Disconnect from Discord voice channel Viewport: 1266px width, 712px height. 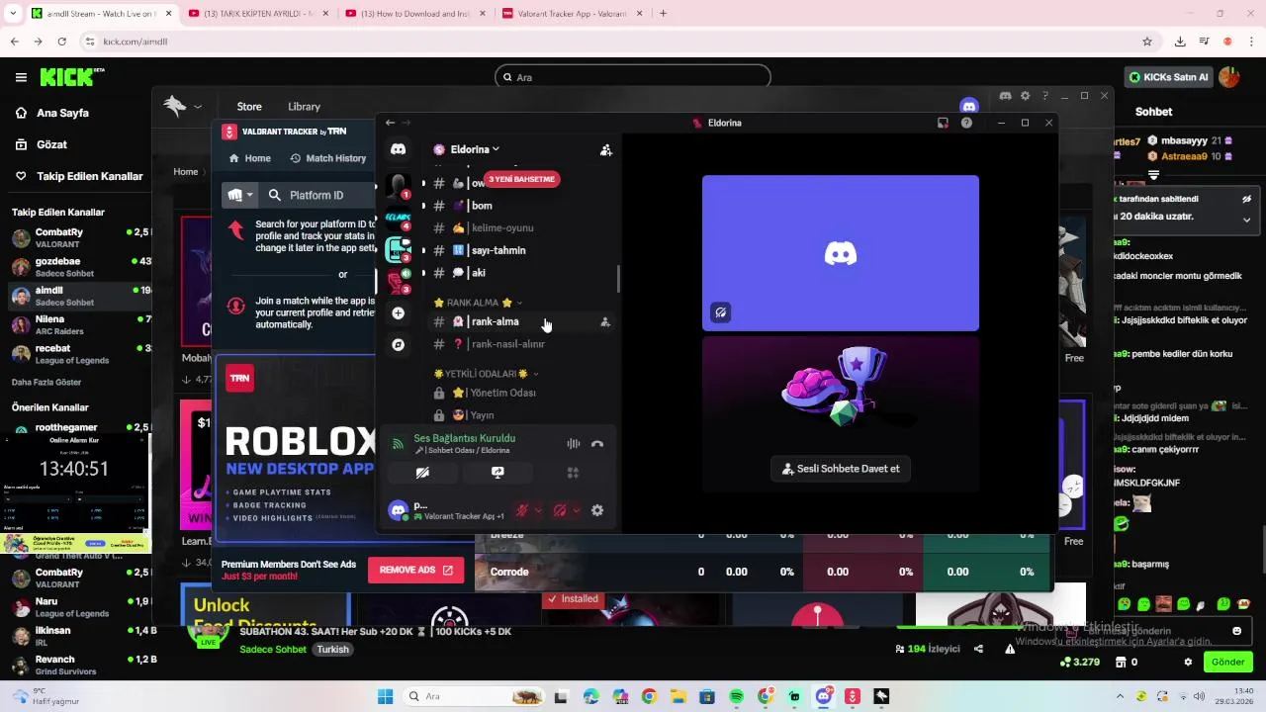597,444
